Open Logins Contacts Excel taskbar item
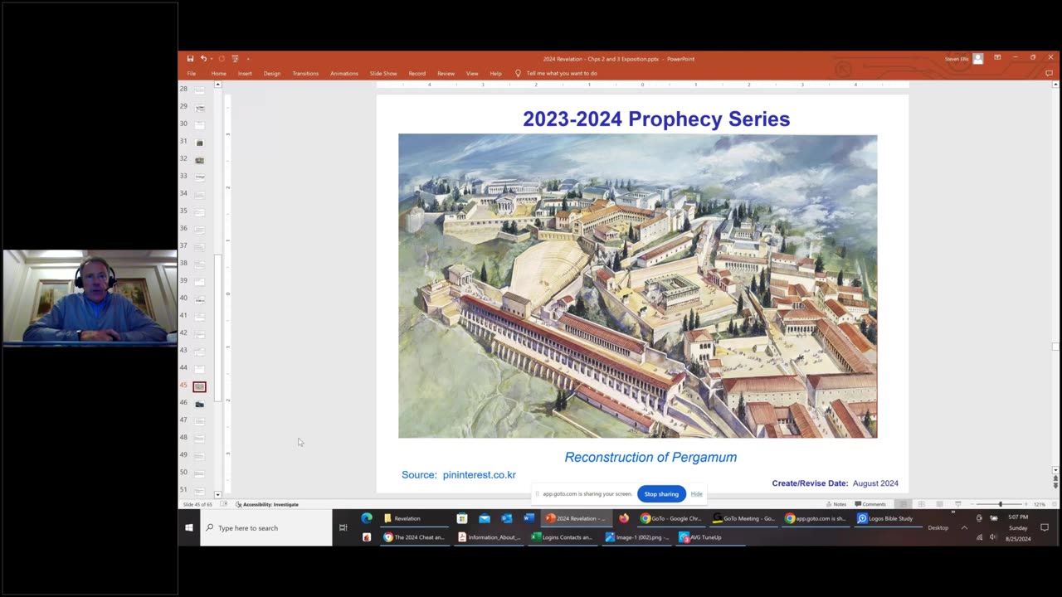1062x597 pixels. 562,537
